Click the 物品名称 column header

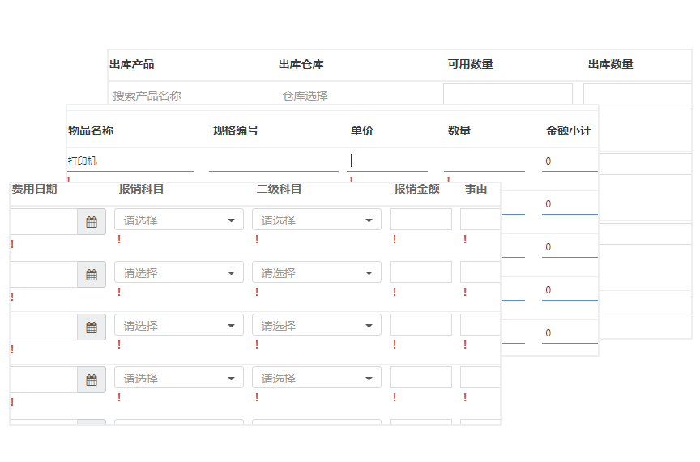[x=91, y=130]
